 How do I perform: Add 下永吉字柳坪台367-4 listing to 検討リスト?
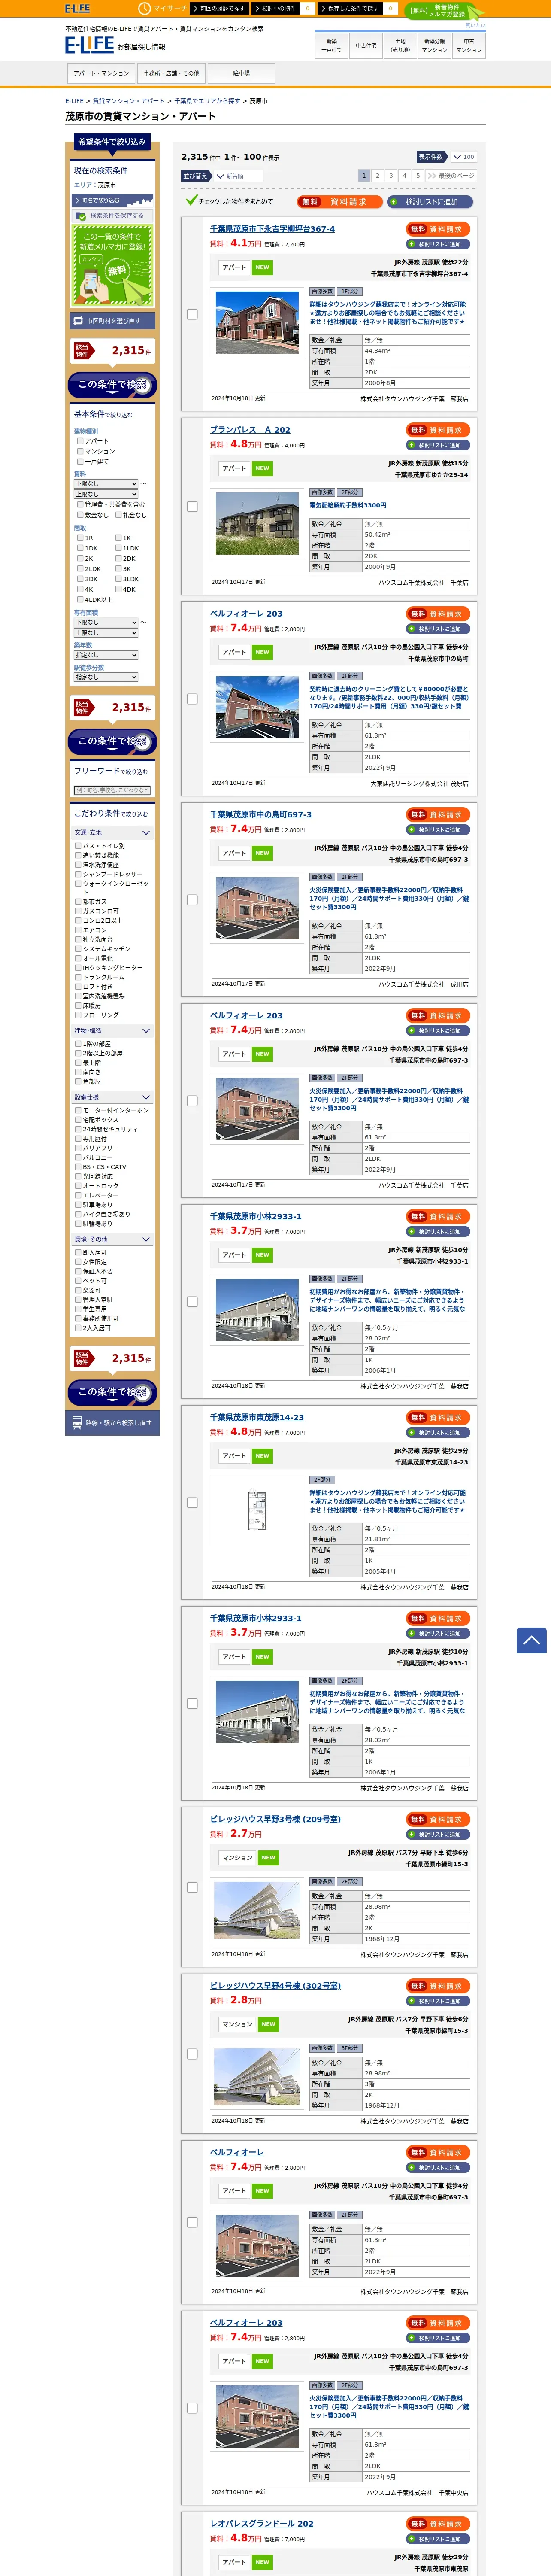(x=439, y=244)
